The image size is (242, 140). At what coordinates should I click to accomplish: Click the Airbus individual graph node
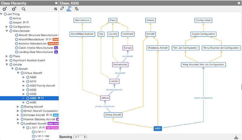coord(105,98)
